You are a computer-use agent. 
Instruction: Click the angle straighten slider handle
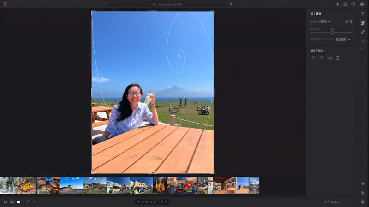pyautogui.click(x=332, y=33)
